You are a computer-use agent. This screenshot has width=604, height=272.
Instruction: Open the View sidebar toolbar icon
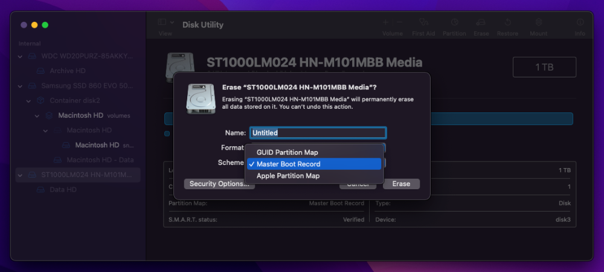point(162,22)
